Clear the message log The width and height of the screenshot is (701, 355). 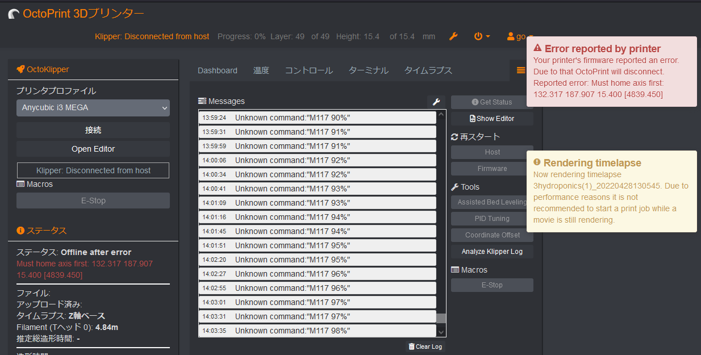[x=425, y=346]
